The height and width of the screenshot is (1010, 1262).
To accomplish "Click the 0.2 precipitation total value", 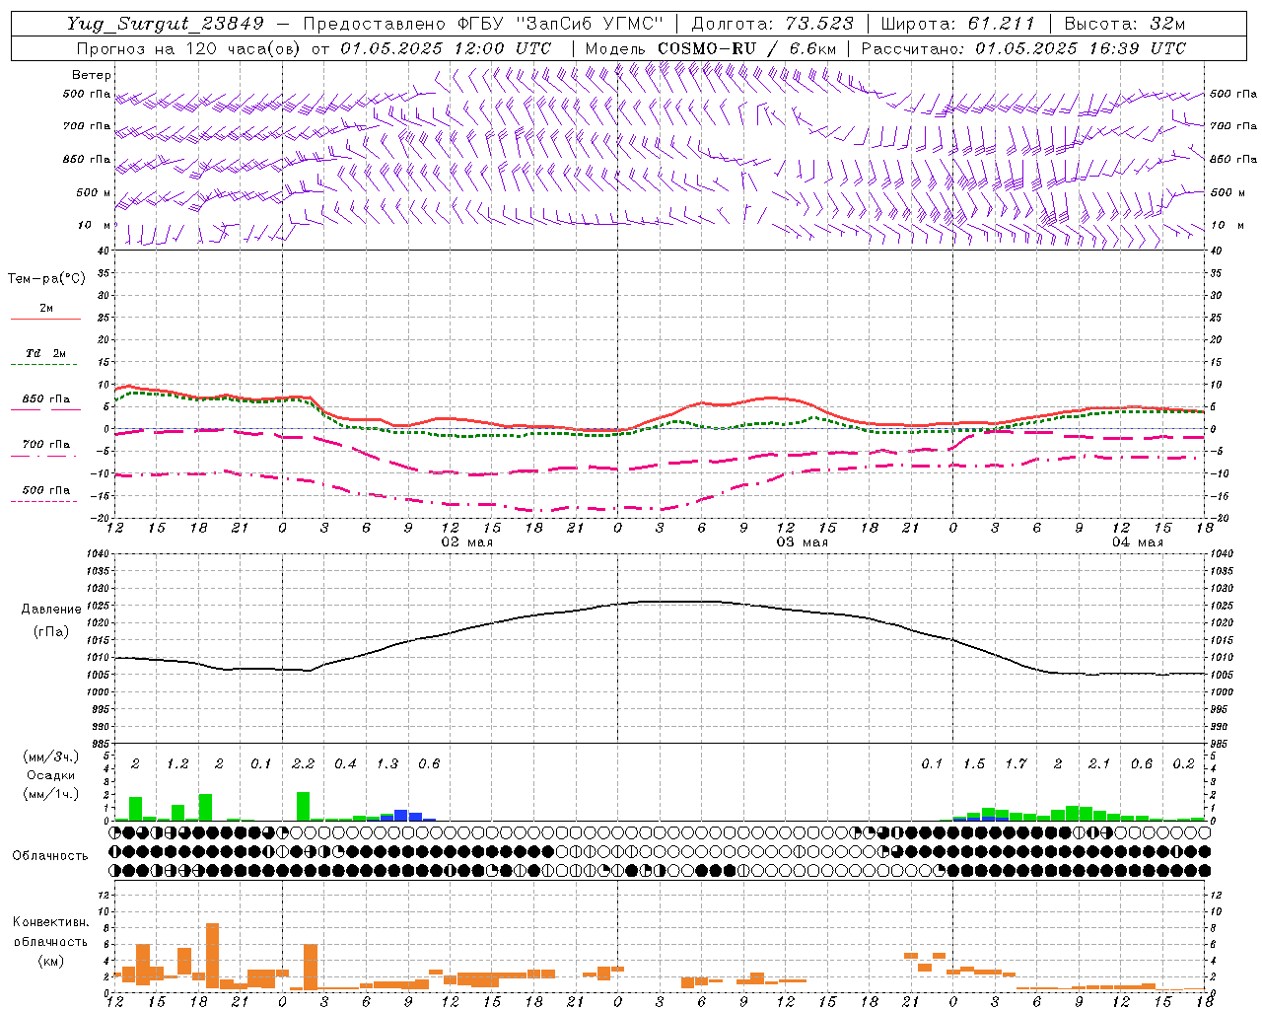I will point(1183,764).
